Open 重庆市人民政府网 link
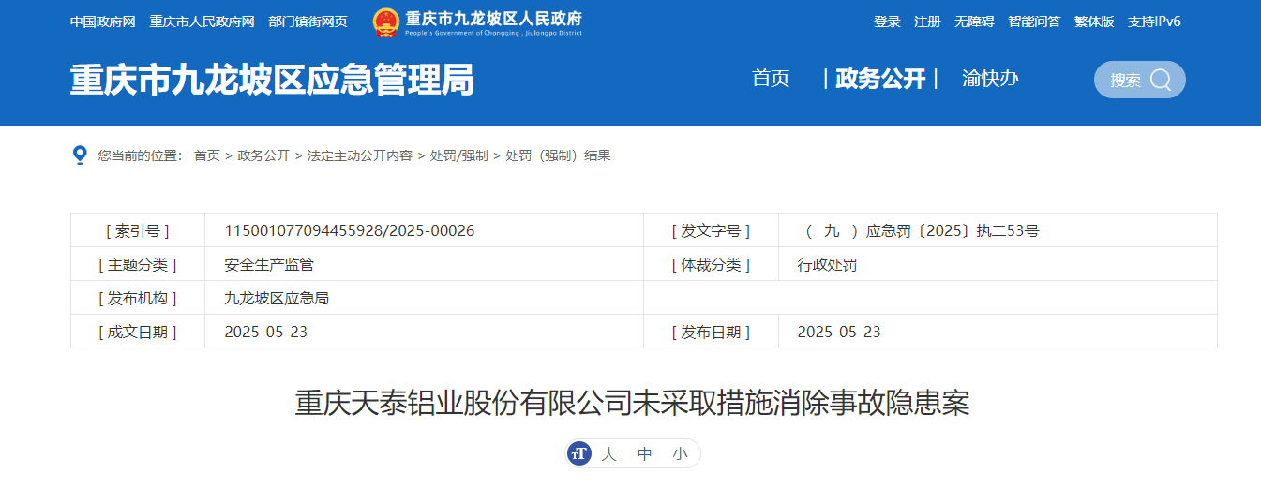 coord(202,22)
